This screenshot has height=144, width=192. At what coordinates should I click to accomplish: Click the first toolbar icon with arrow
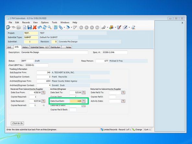coord(8,27)
